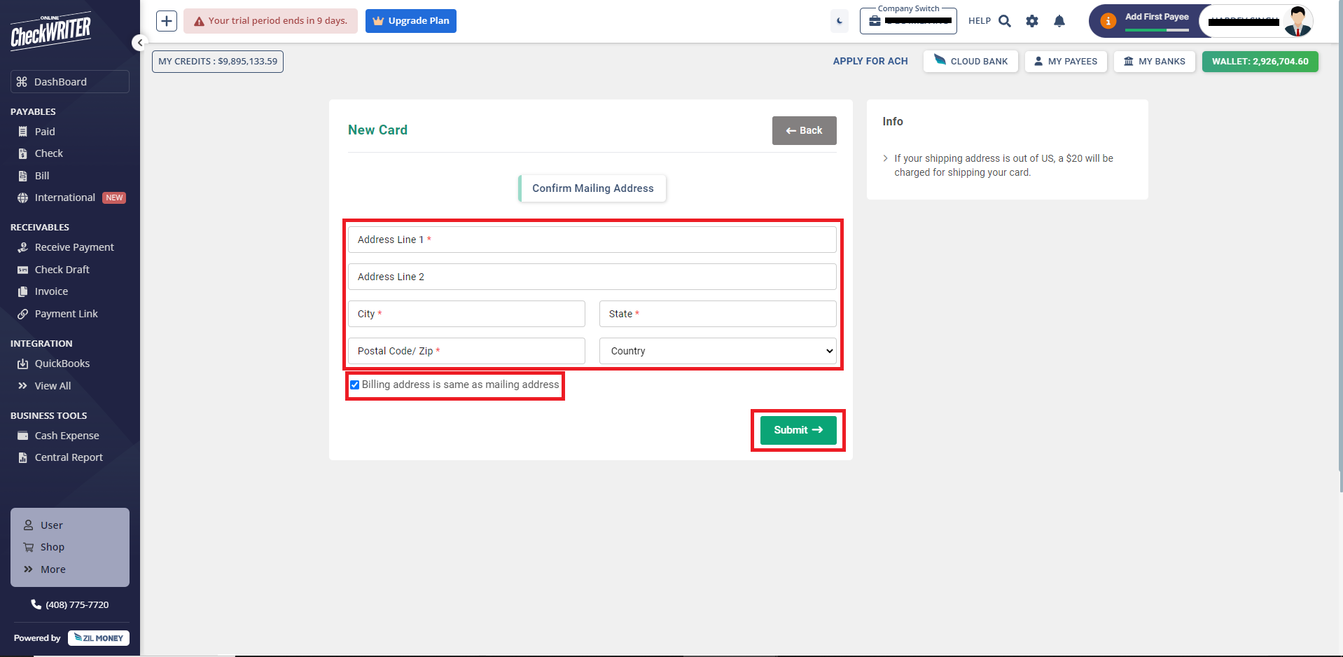Viewport: 1343px width, 657px height.
Task: Click the Info shipping charge note
Action: click(x=1003, y=165)
